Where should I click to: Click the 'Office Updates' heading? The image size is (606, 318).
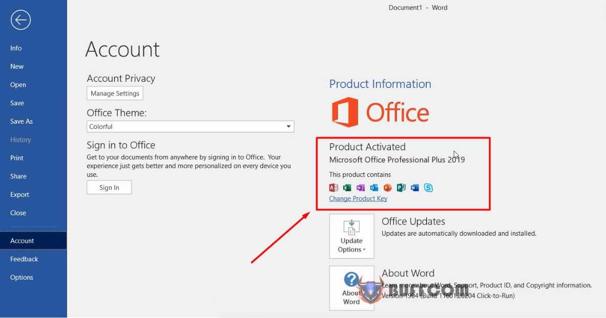pos(413,221)
